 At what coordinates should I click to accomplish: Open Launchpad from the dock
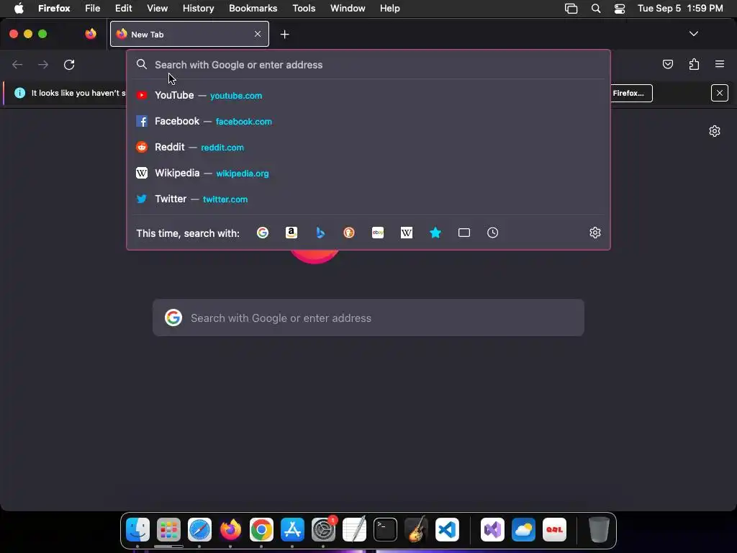pyautogui.click(x=168, y=529)
